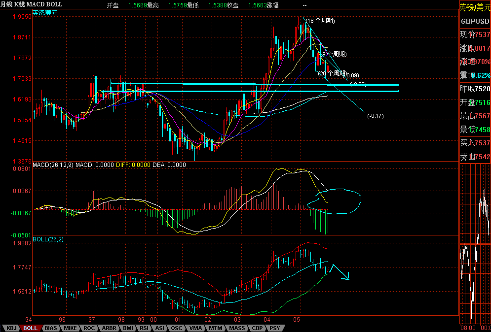Screen dimensions: 491x332
Task: Click the yellow DIFF: 0.0000 value
Action: pyautogui.click(x=133, y=165)
